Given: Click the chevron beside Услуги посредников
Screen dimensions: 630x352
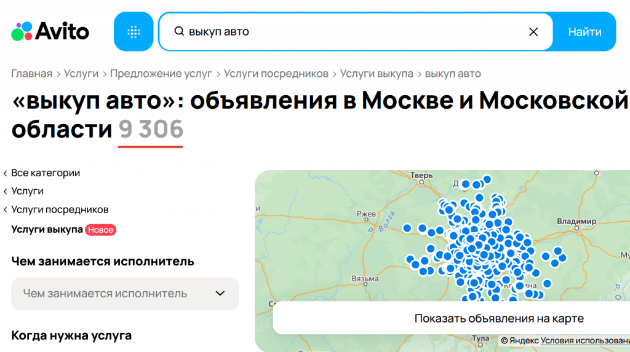Looking at the screenshot, I should (5, 210).
